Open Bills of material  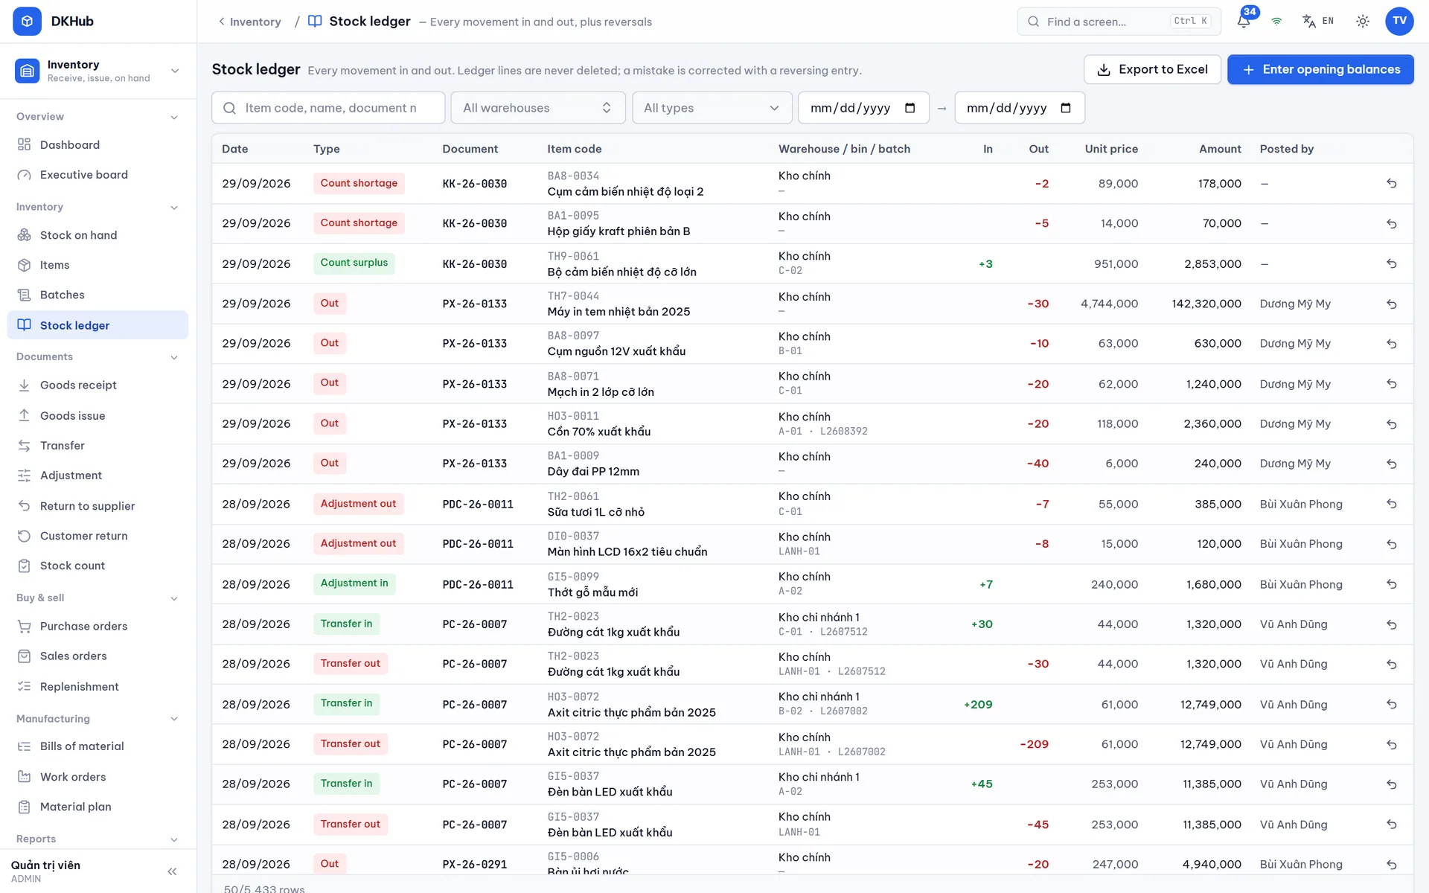pos(98,746)
